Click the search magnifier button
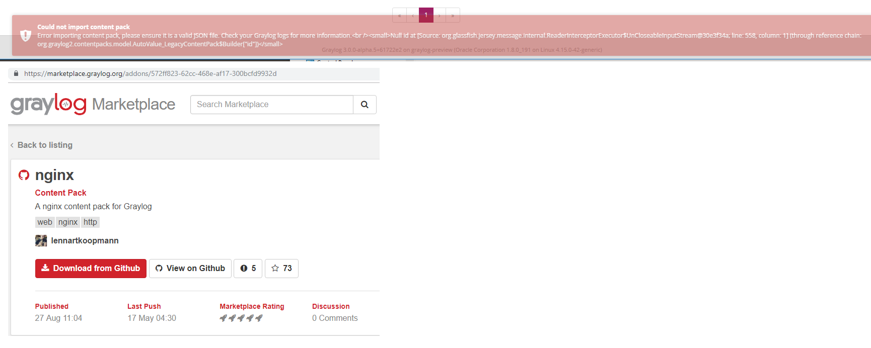Image resolution: width=871 pixels, height=348 pixels. (x=365, y=105)
